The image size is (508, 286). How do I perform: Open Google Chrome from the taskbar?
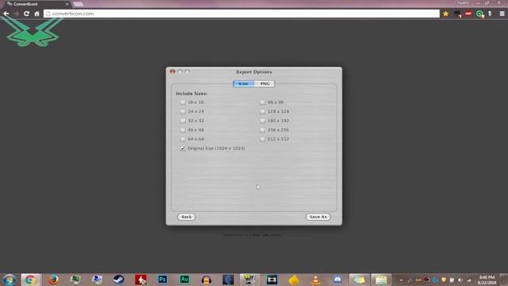click(30, 280)
